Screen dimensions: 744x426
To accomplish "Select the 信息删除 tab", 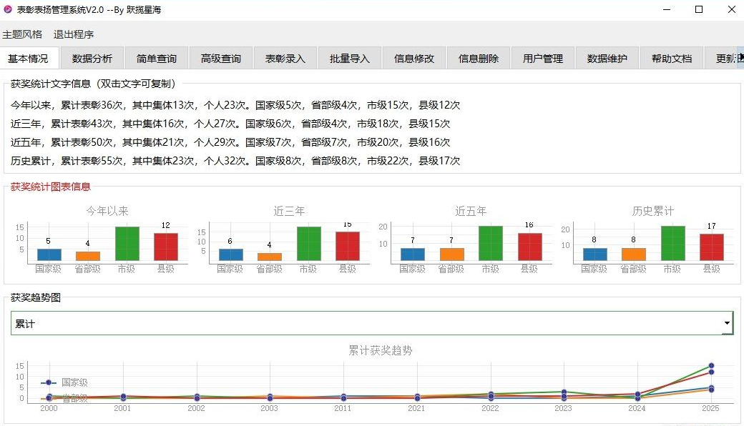I will coord(479,59).
